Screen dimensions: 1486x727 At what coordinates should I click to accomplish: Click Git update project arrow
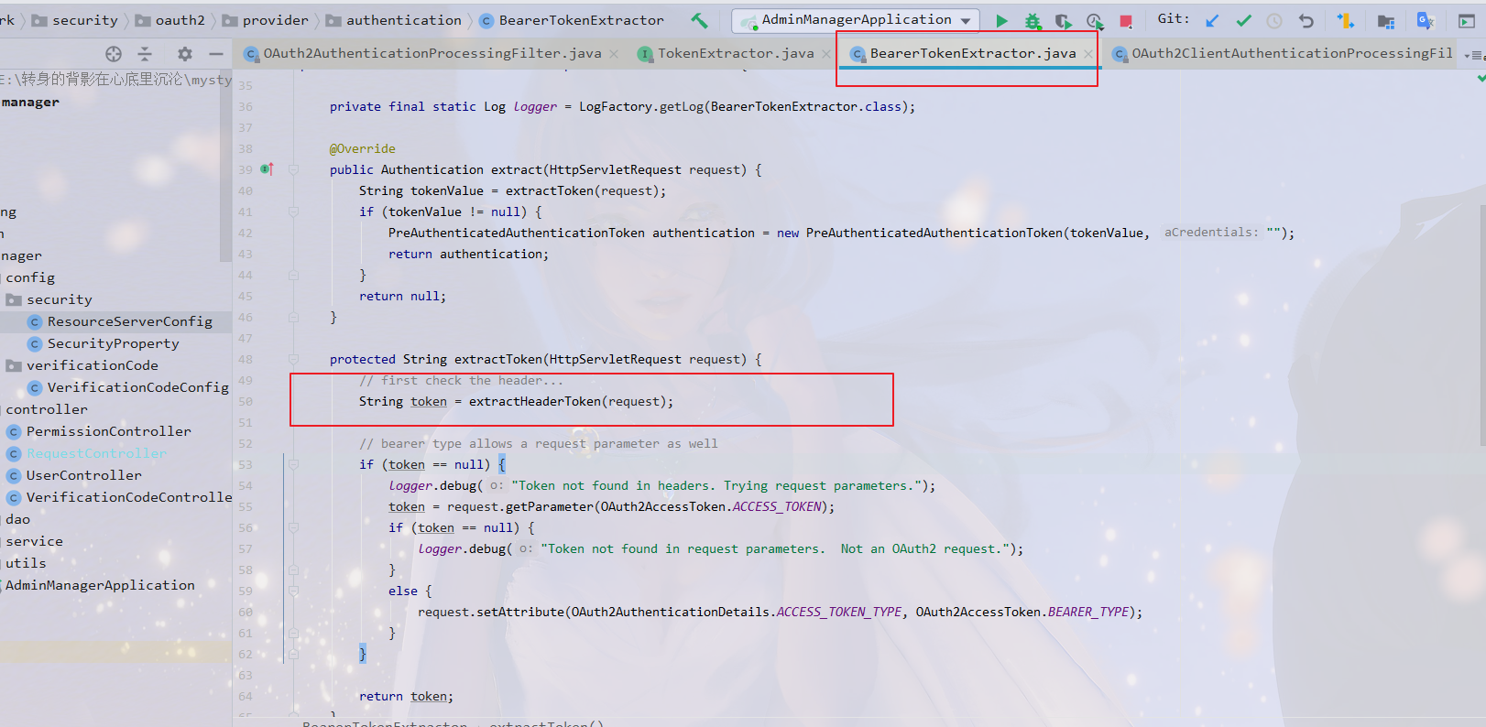1212,20
